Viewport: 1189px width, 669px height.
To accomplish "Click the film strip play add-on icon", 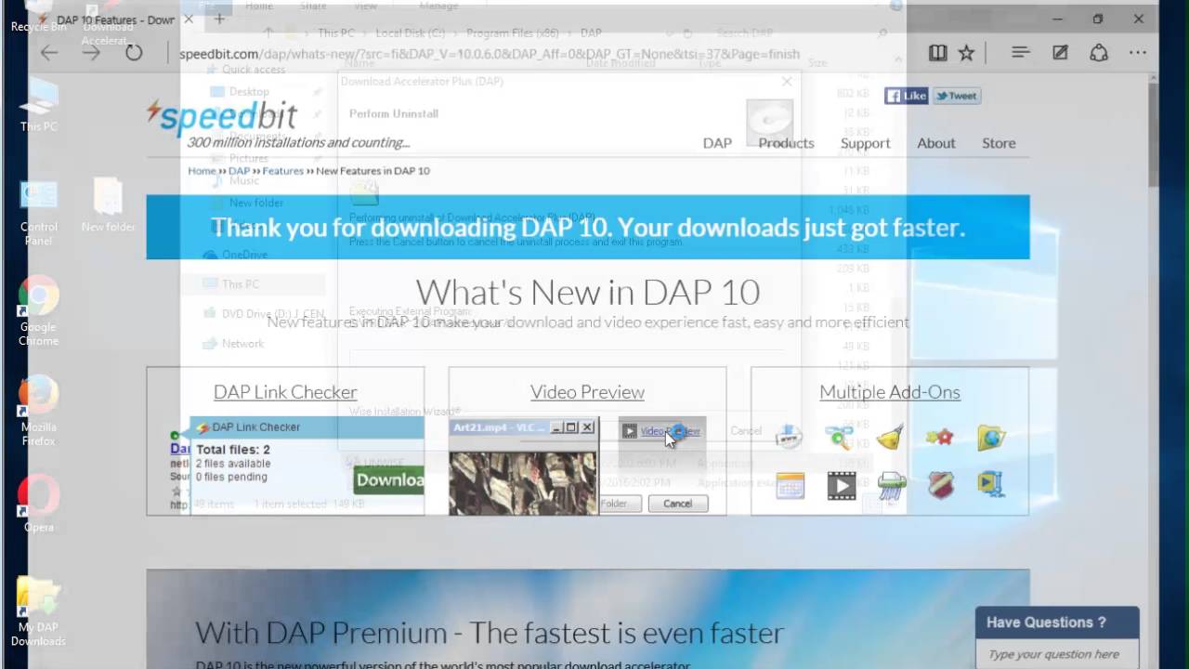I will click(x=841, y=486).
